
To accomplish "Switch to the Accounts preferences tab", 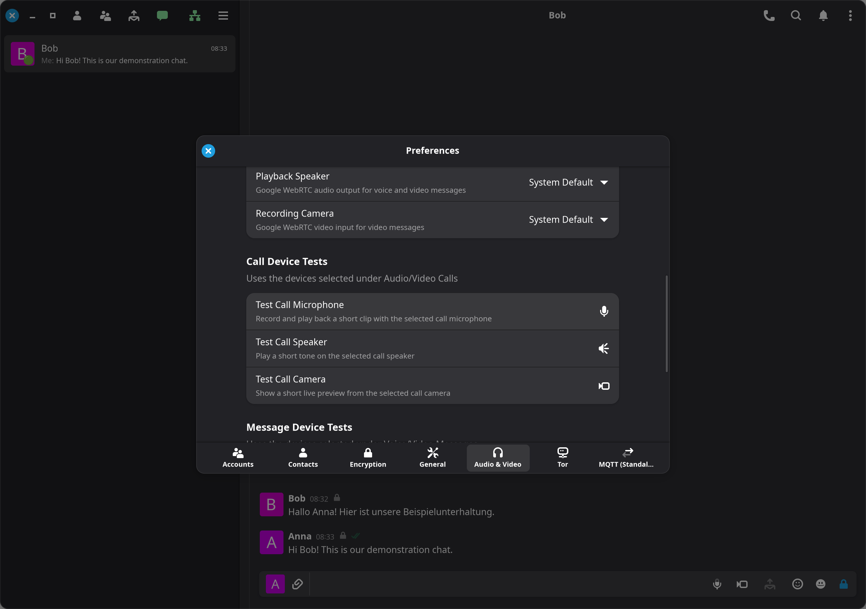I will coord(238,458).
